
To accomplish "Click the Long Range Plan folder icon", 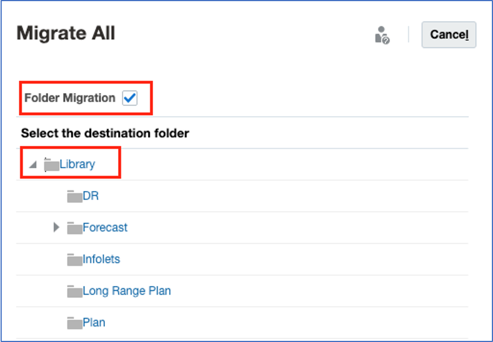I will click(75, 292).
